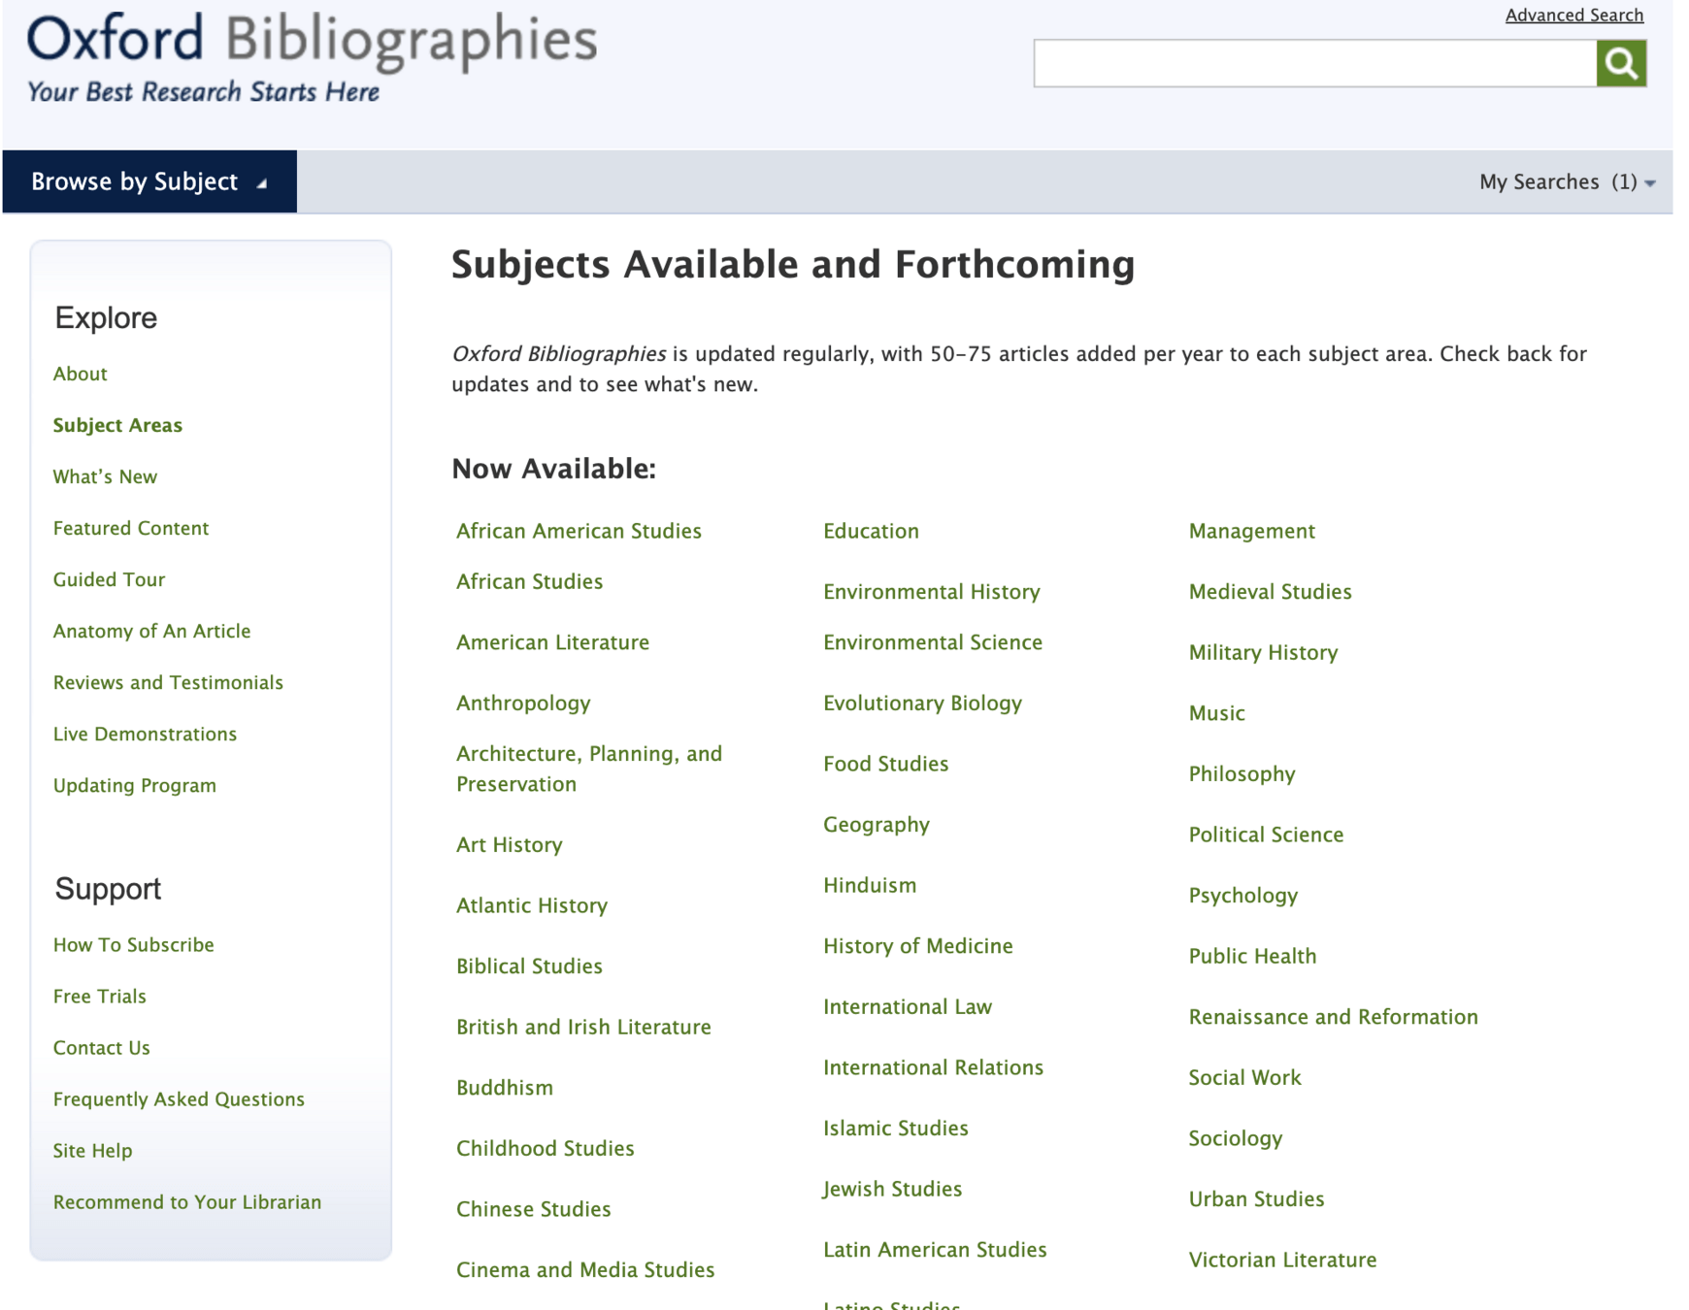The height and width of the screenshot is (1310, 1689).
Task: Select Public Health subject
Action: [1252, 956]
